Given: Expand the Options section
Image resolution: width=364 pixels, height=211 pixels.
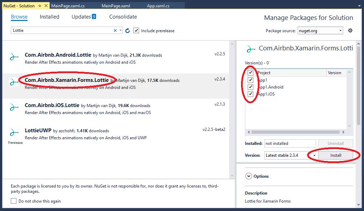Looking at the screenshot, I should (x=248, y=176).
